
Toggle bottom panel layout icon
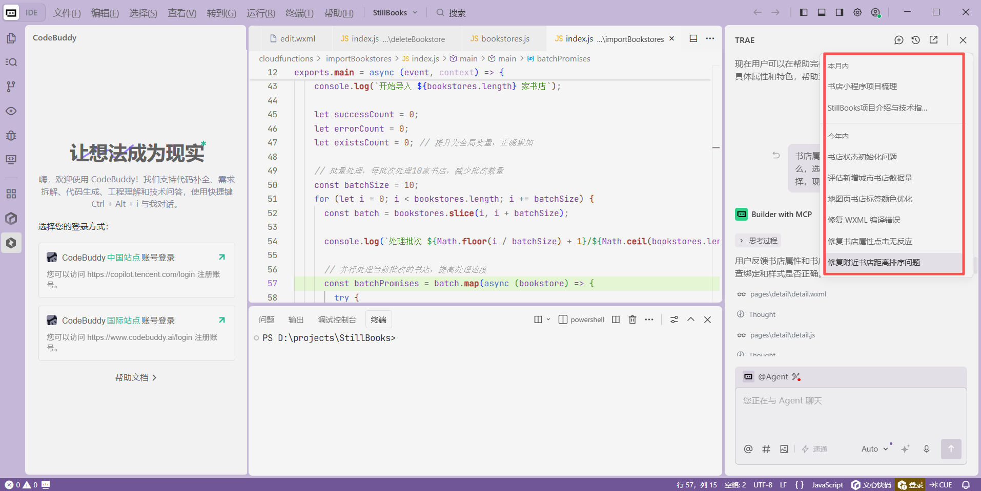coord(822,12)
